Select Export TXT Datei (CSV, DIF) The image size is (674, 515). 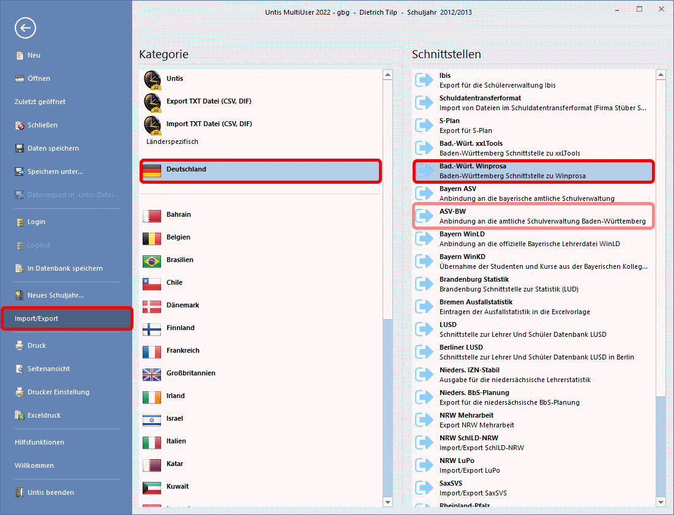coord(209,101)
